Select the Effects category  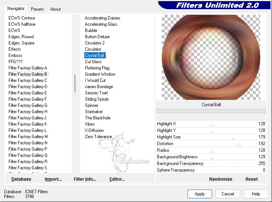point(15,49)
